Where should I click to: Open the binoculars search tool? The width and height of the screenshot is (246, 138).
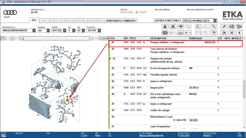pyautogui.click(x=180, y=27)
